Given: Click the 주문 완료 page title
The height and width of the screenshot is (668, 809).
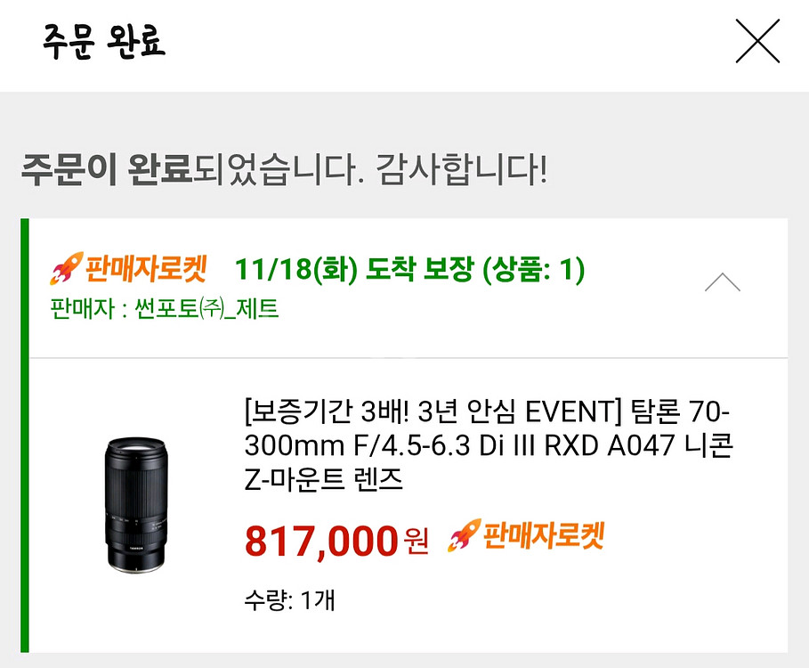Looking at the screenshot, I should [x=103, y=42].
